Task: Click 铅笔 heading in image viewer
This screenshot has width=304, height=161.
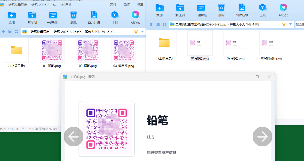Action: (x=157, y=120)
